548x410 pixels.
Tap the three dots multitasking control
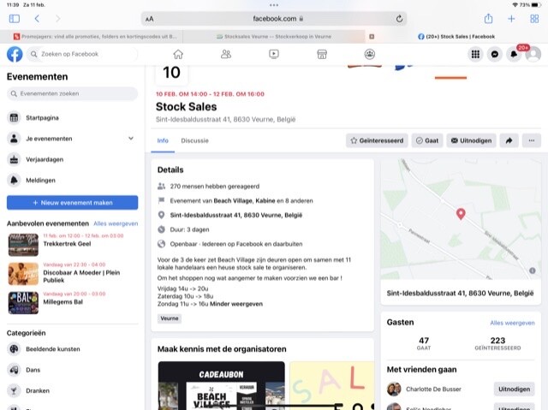[x=274, y=5]
